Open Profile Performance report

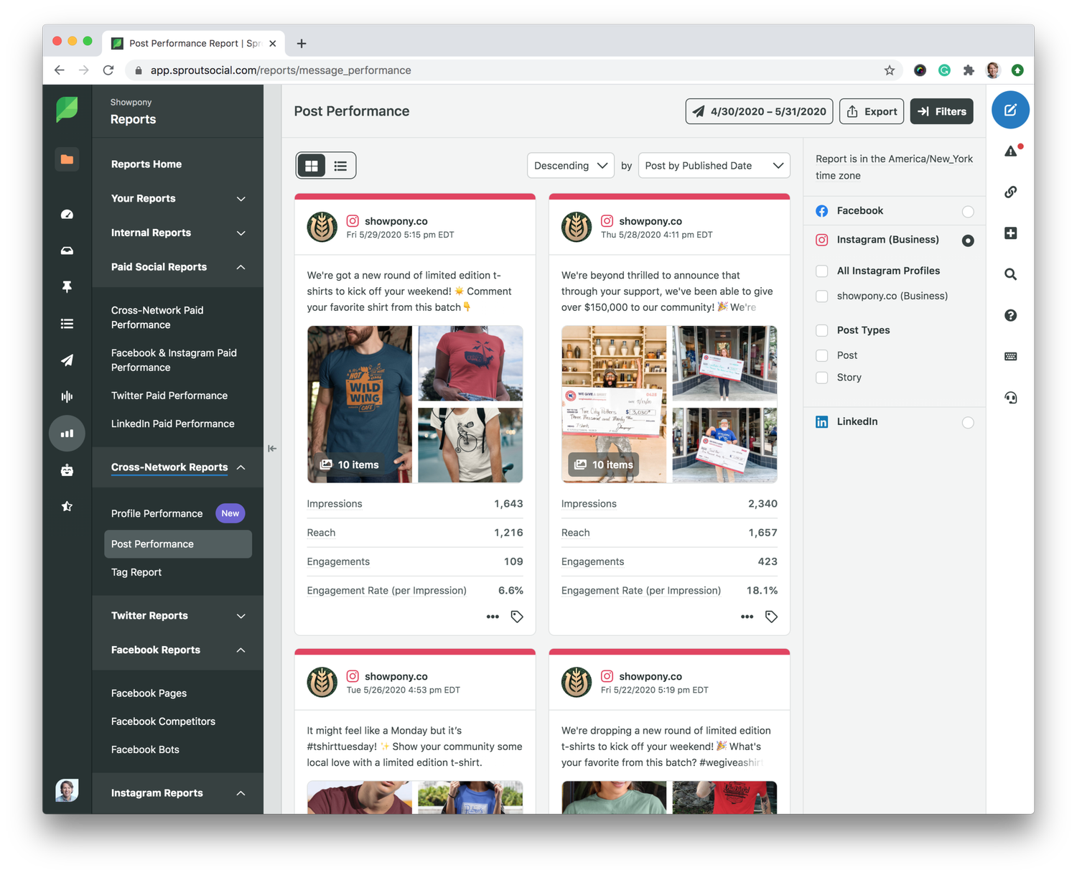click(157, 513)
